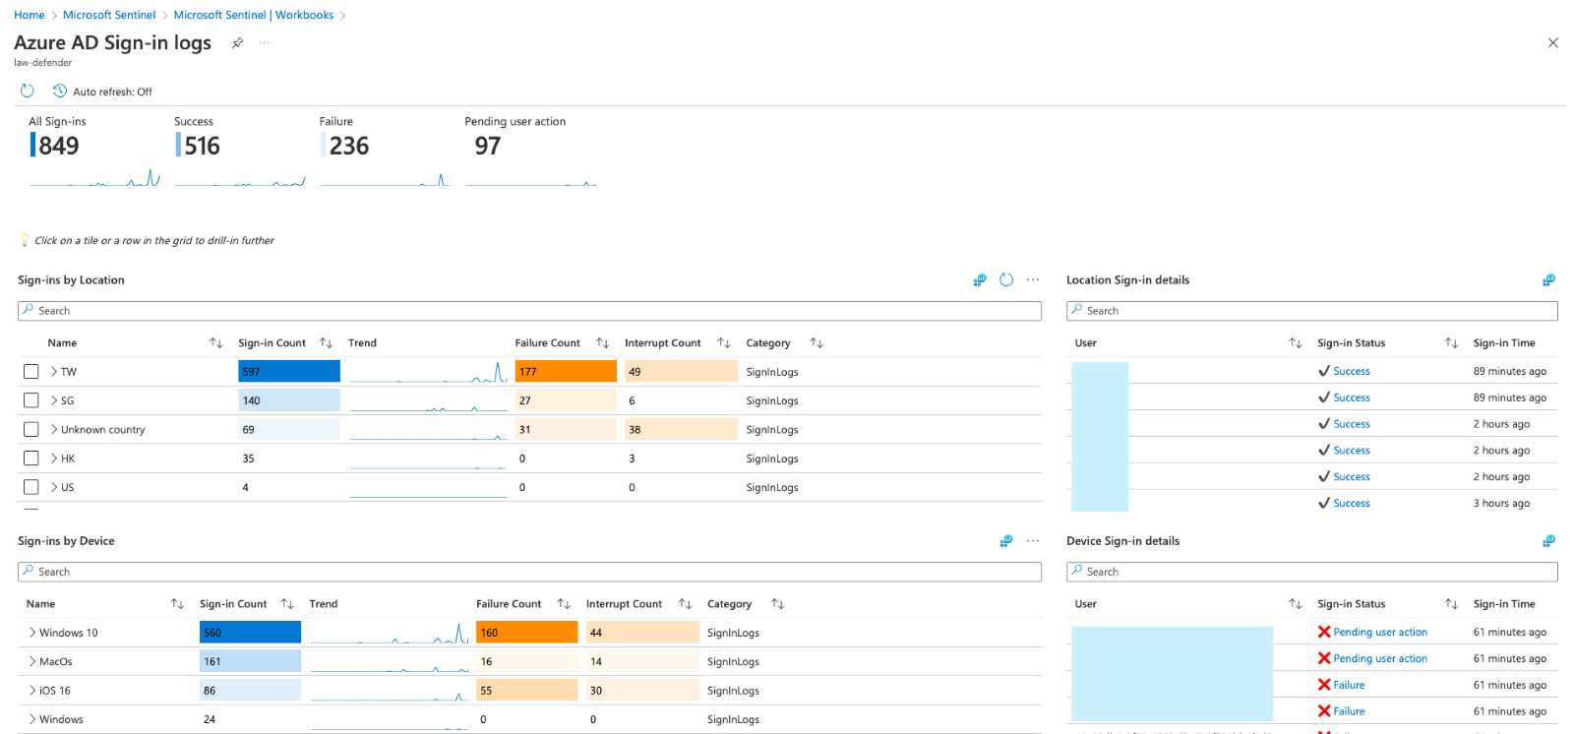
Task: Focus the Sign-ins by Device search box
Action: (x=529, y=572)
